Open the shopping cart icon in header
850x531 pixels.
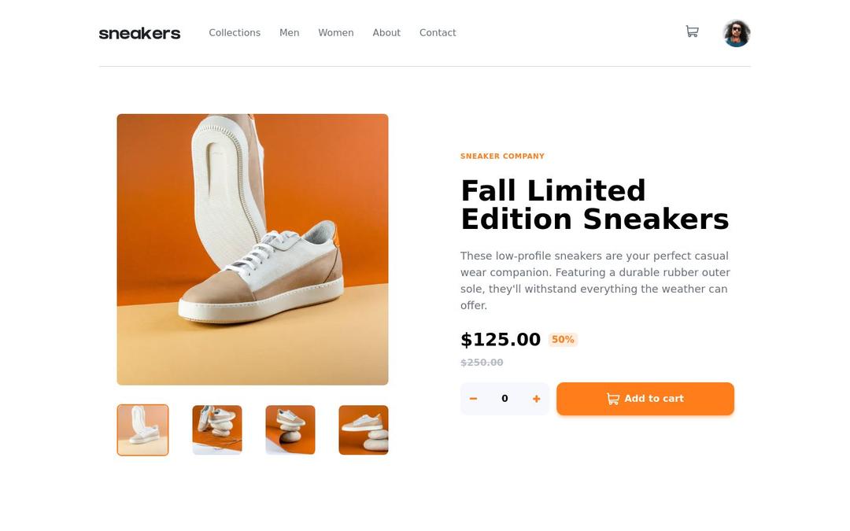692,31
